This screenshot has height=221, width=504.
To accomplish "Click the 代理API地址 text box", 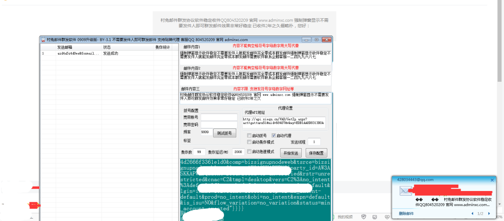I will coord(283,122).
